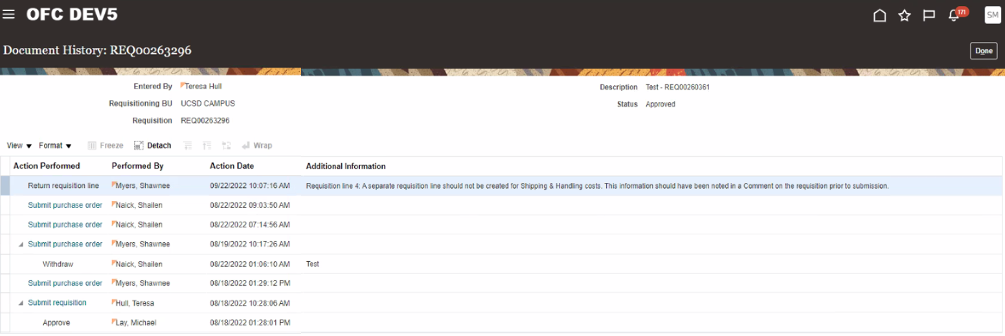1005x336 pixels.
Task: Click the date 09/22/2022 10:07:16 AM
Action: click(250, 185)
